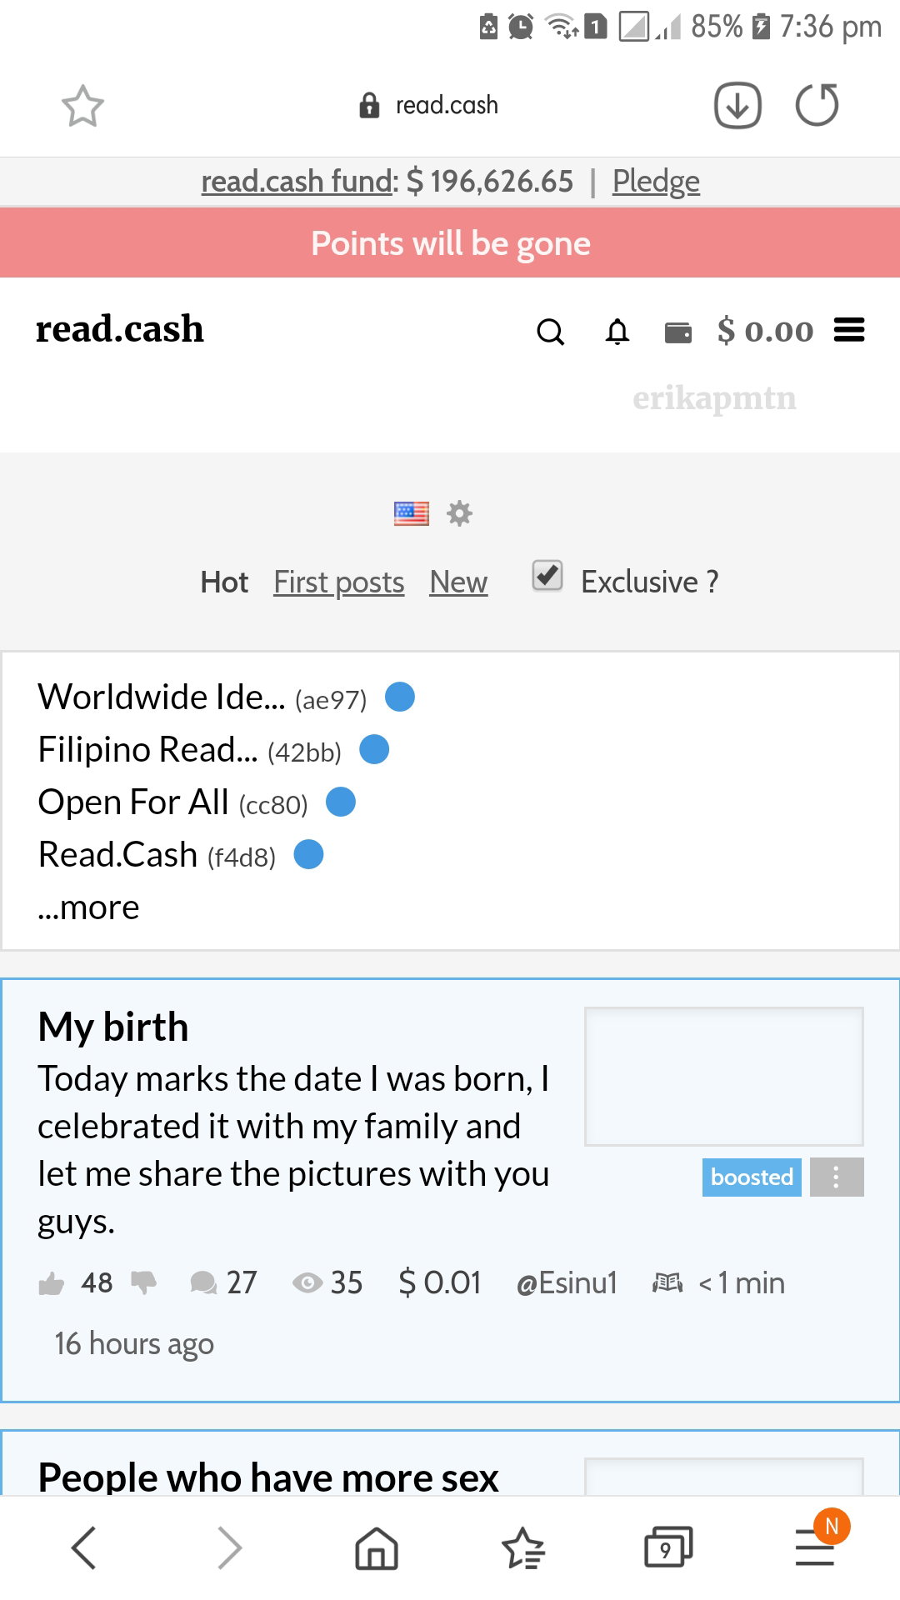Uncheck the Exclusive checkbox
900x1600 pixels.
(547, 576)
